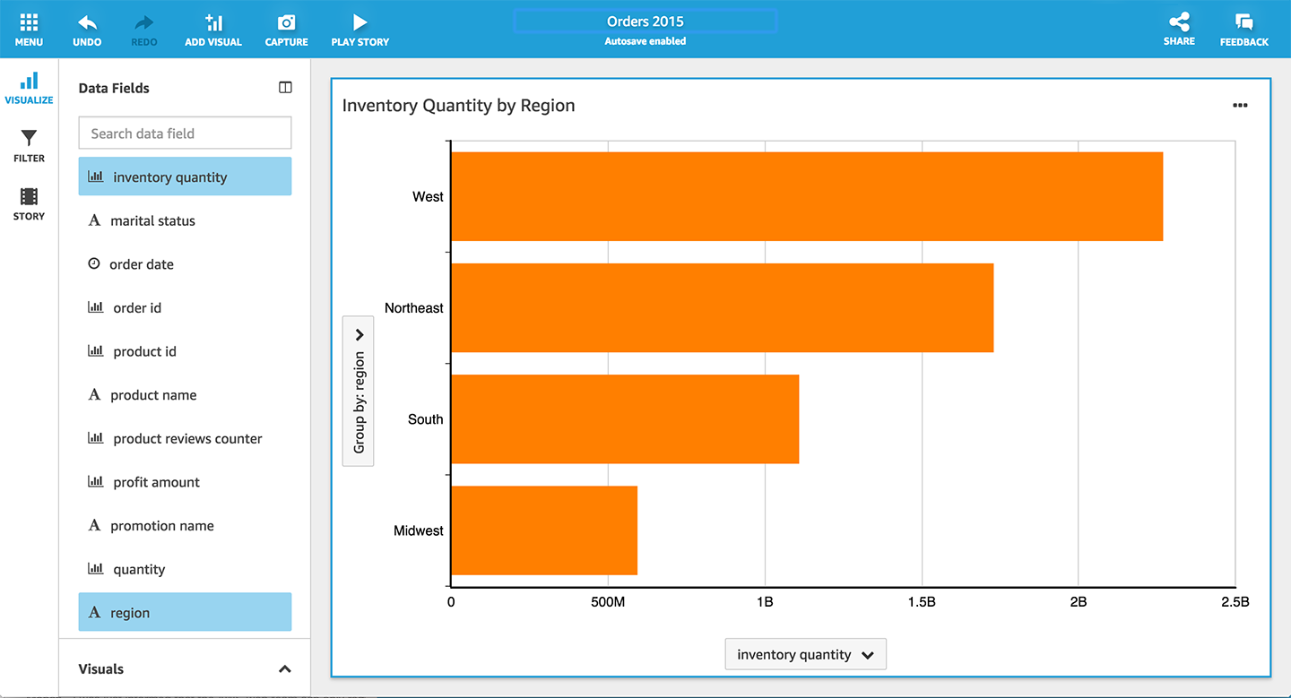Open the Share options

[1179, 28]
